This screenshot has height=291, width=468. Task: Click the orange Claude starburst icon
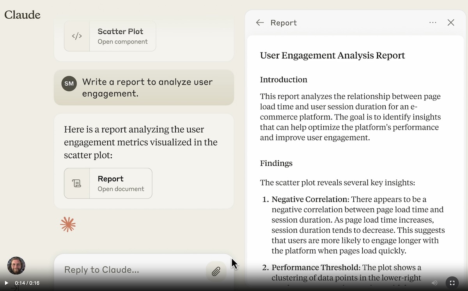click(x=68, y=224)
